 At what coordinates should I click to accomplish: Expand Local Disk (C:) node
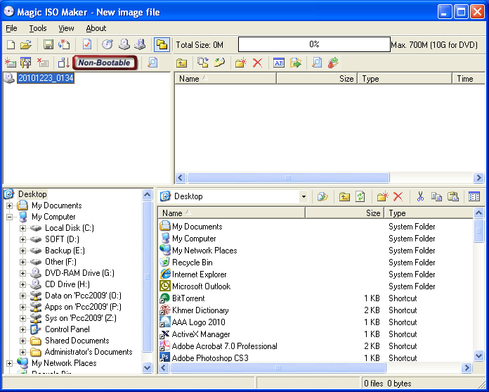point(22,228)
